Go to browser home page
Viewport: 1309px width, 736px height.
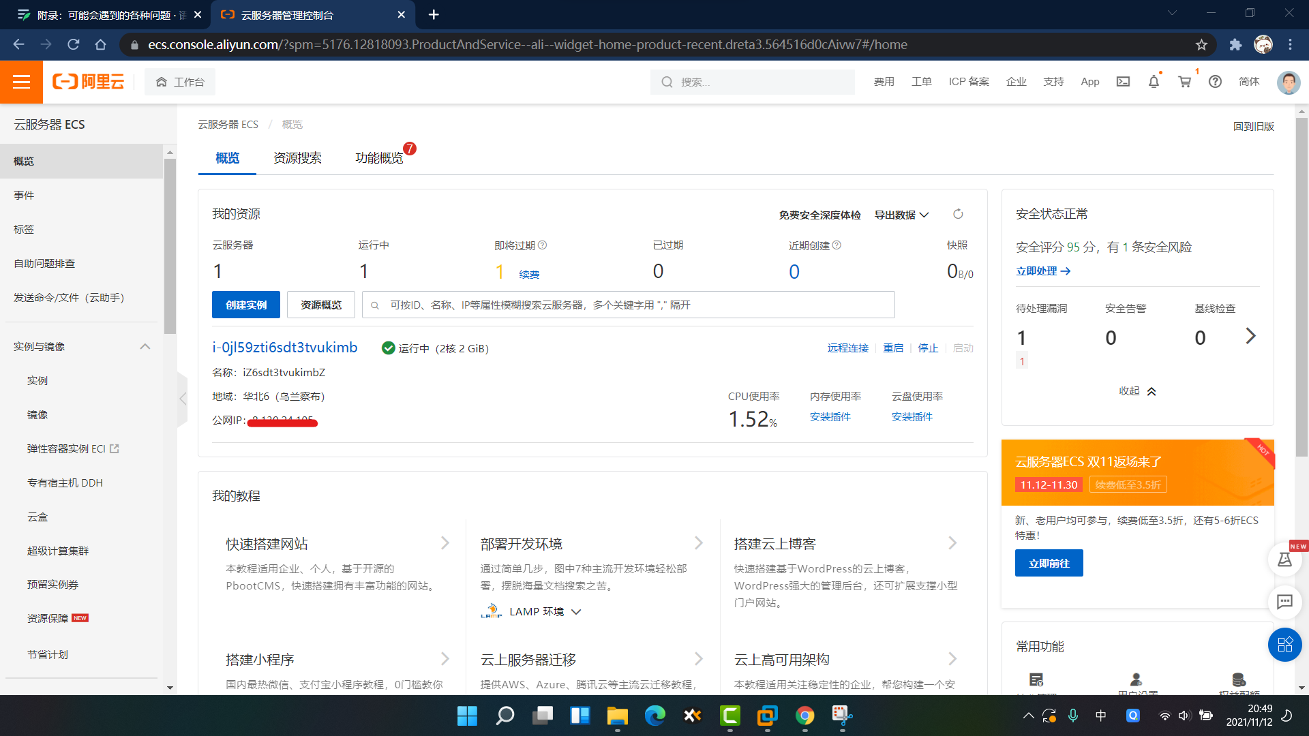(x=100, y=44)
